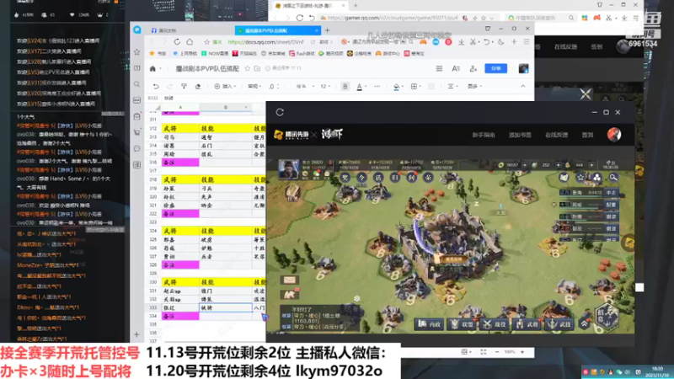Open user avatar in cloud game header

point(614,135)
